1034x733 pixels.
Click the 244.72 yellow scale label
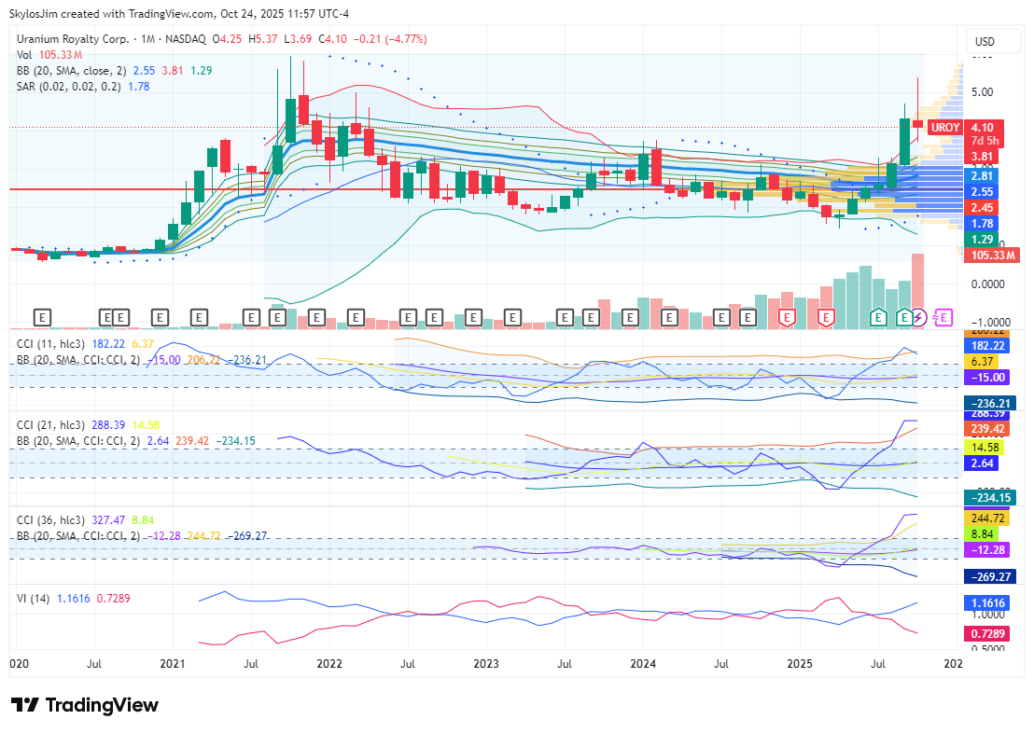(987, 519)
